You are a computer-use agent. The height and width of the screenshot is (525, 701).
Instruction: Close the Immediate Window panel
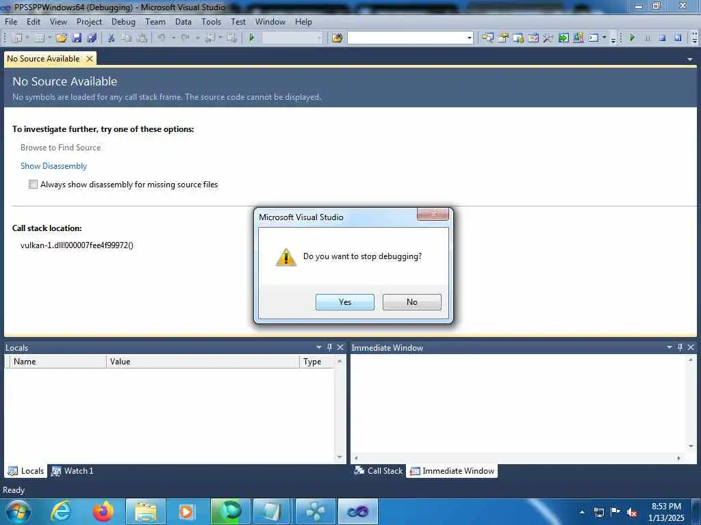[691, 347]
